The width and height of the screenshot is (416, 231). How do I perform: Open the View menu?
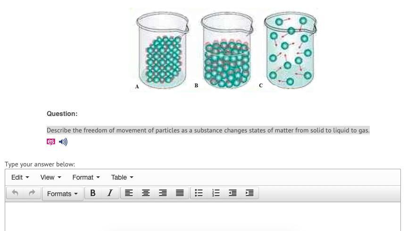pos(50,177)
